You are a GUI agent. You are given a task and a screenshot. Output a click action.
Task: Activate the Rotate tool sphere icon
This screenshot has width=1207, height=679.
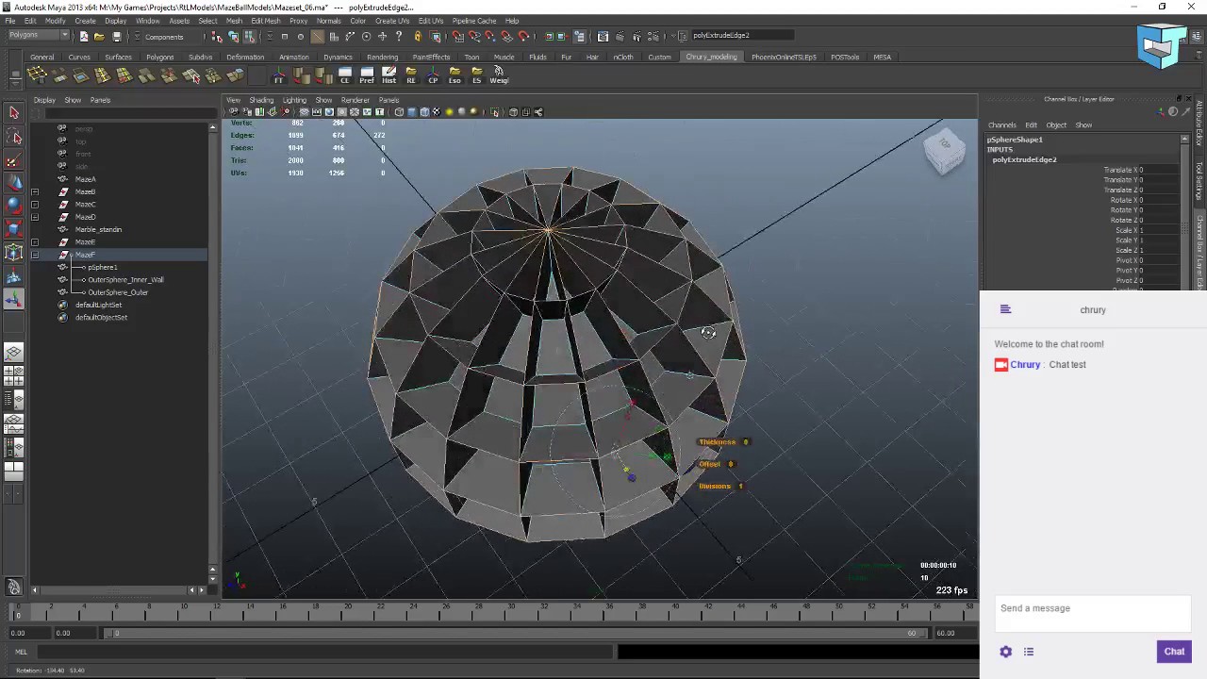13,206
